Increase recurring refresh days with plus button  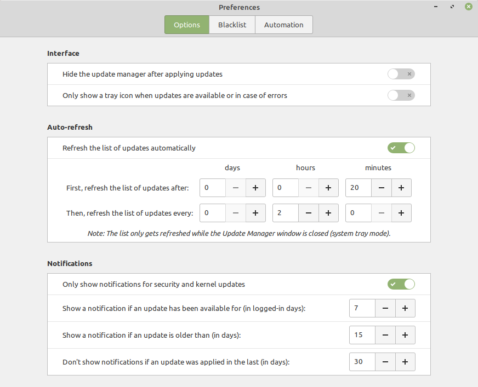[255, 213]
